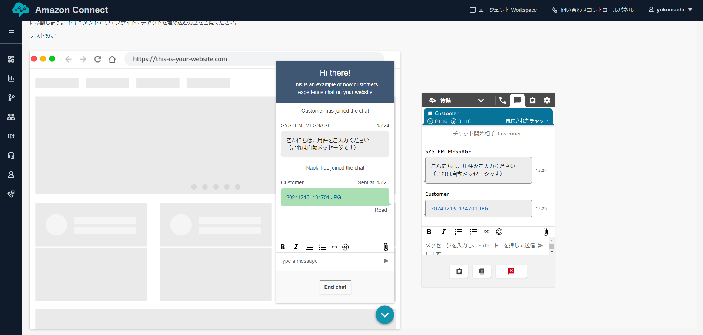The image size is (703, 335).
Task: Toggle italic in agent chat toolbar
Action: 443,232
